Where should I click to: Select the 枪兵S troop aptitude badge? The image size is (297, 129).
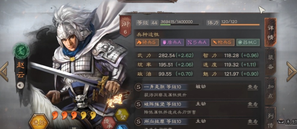[223, 42]
